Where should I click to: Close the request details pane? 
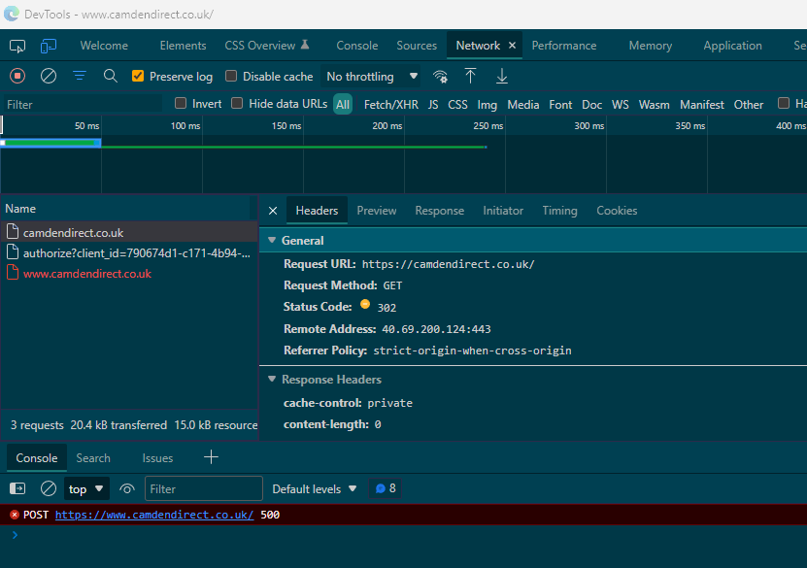273,211
